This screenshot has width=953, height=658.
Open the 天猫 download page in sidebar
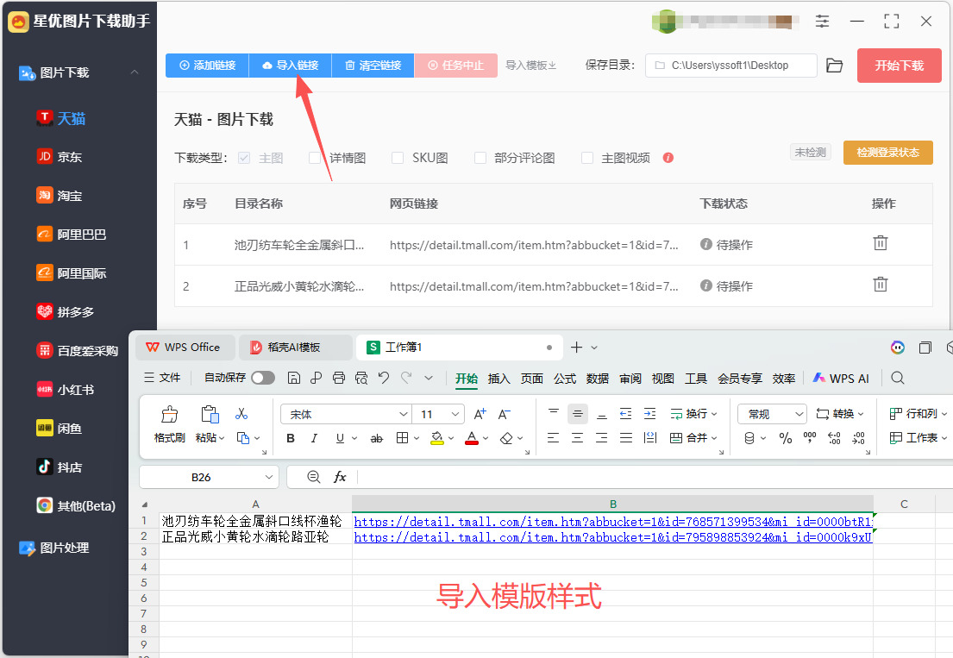(x=60, y=118)
